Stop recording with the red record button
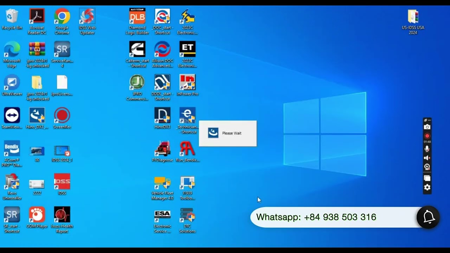The width and height of the screenshot is (450, 253). pos(427,136)
